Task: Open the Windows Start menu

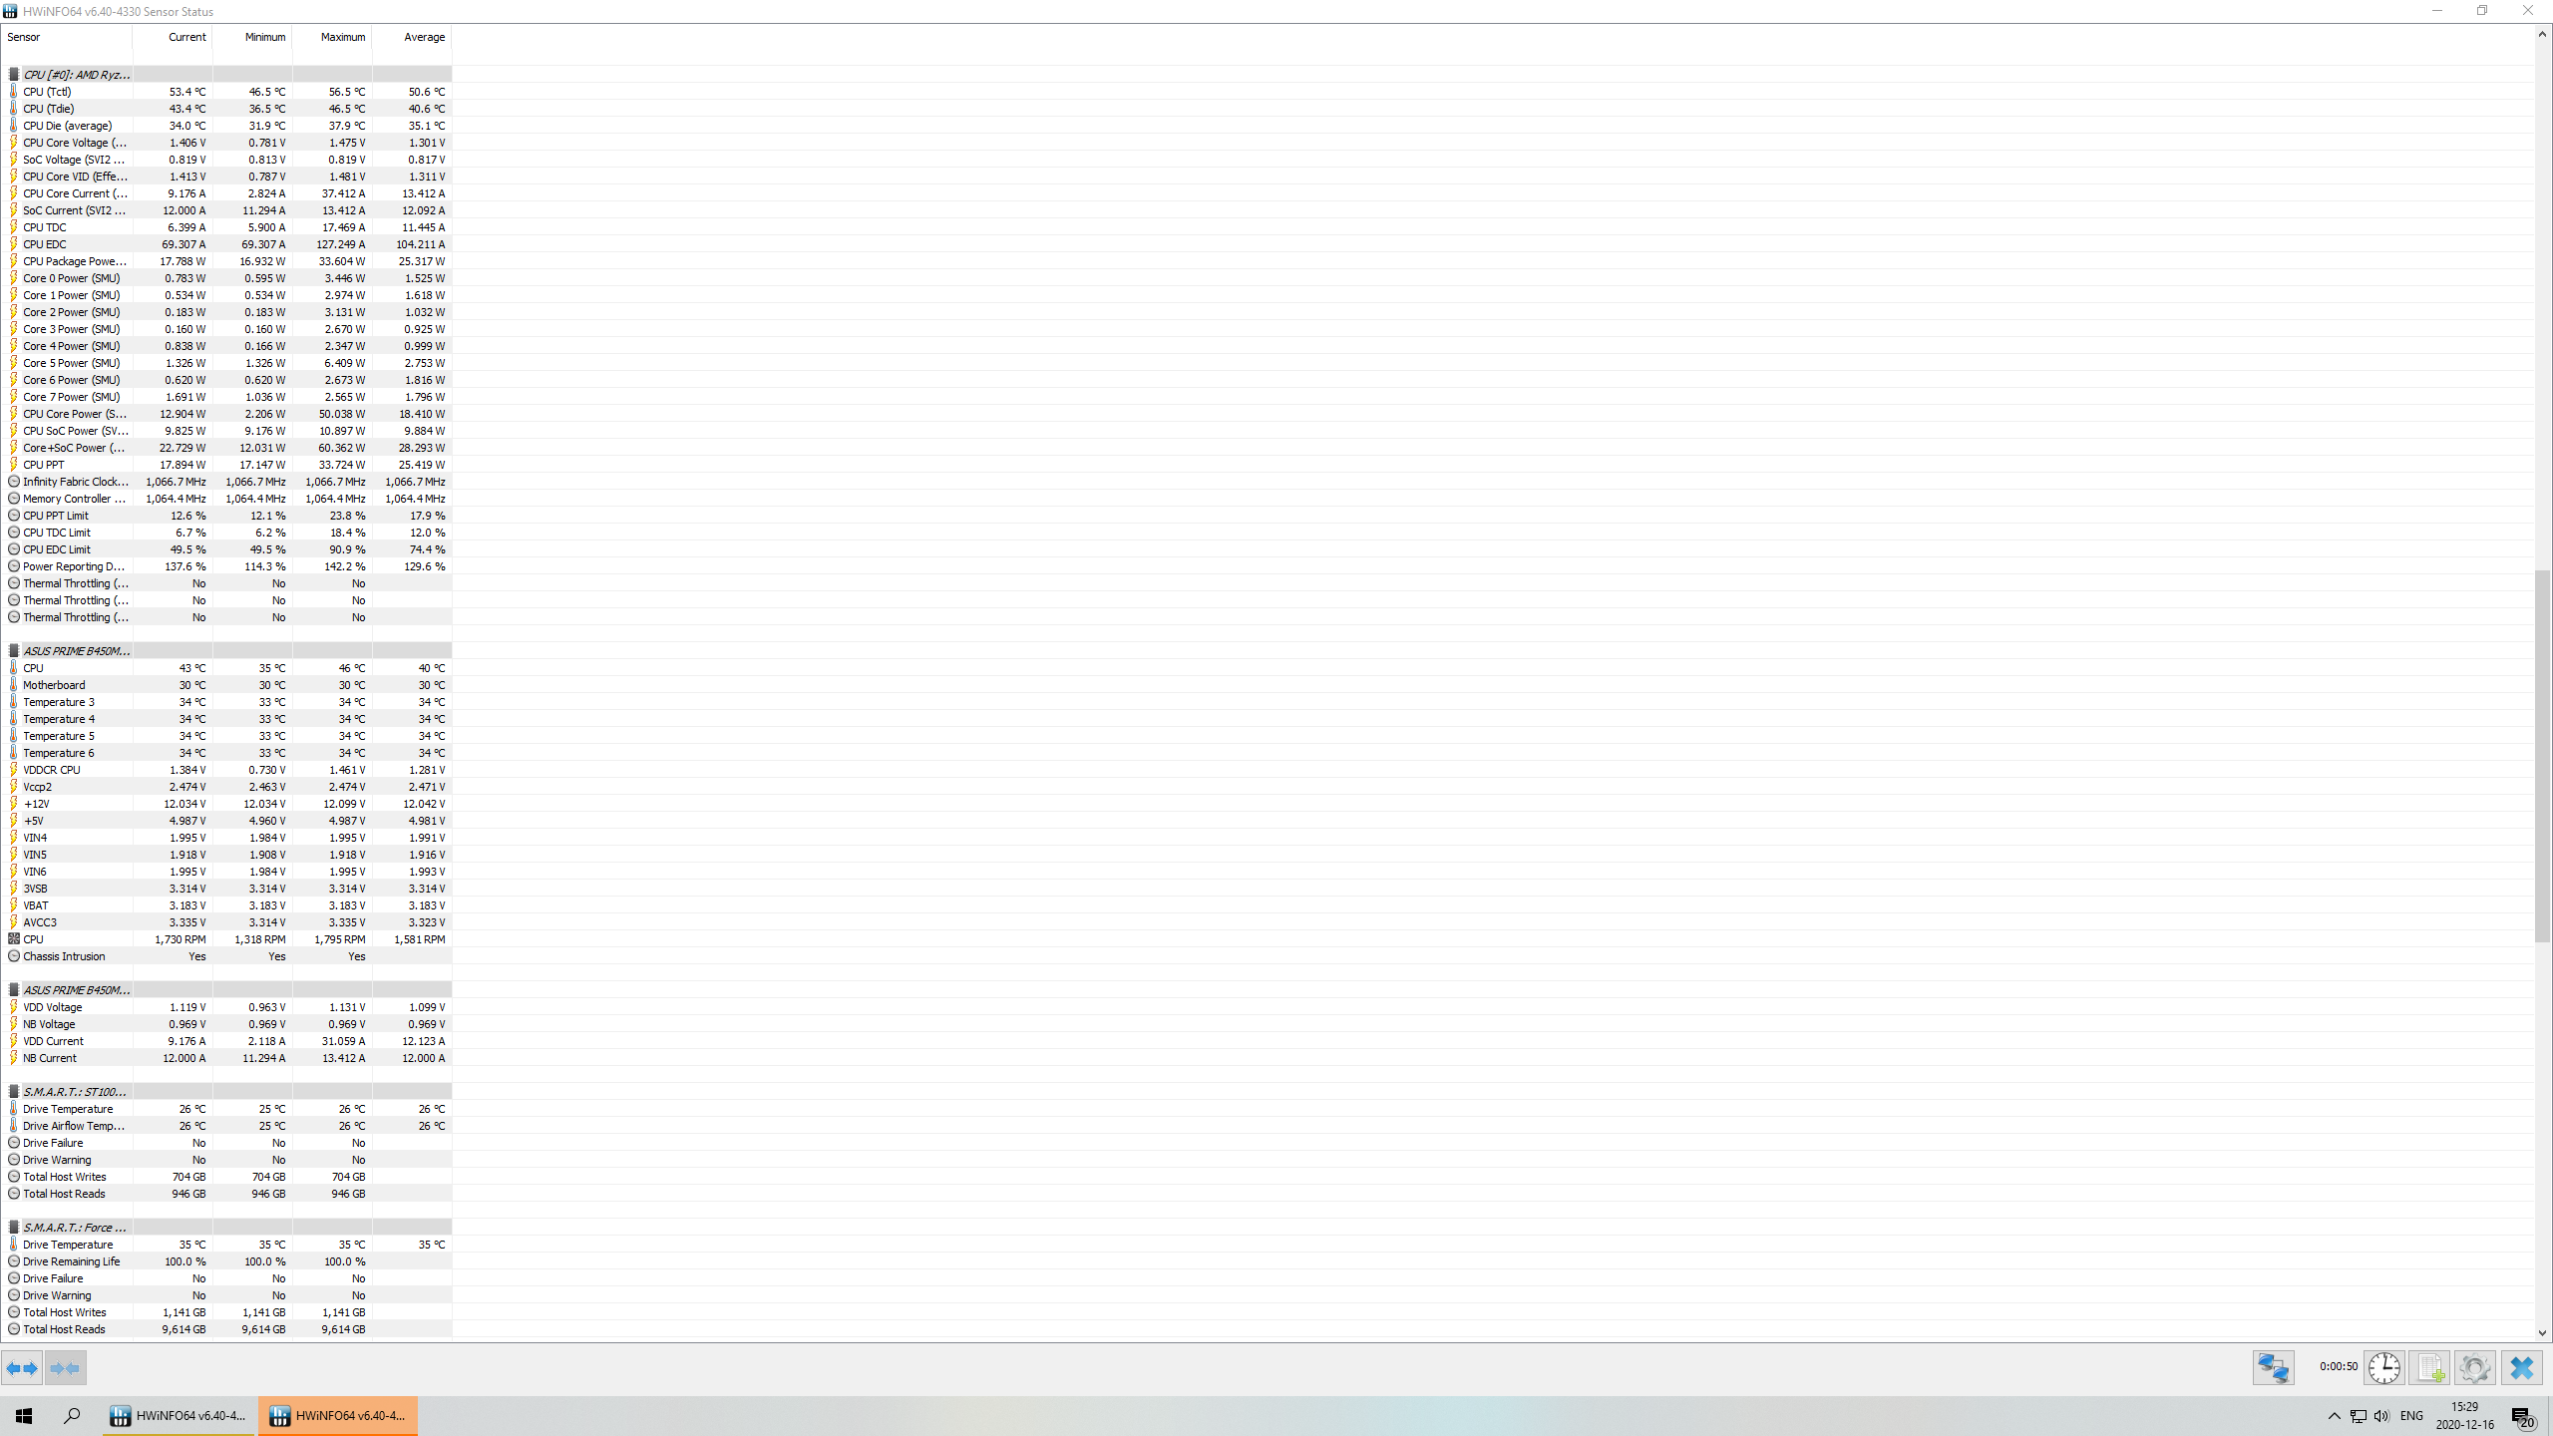Action: point(24,1415)
